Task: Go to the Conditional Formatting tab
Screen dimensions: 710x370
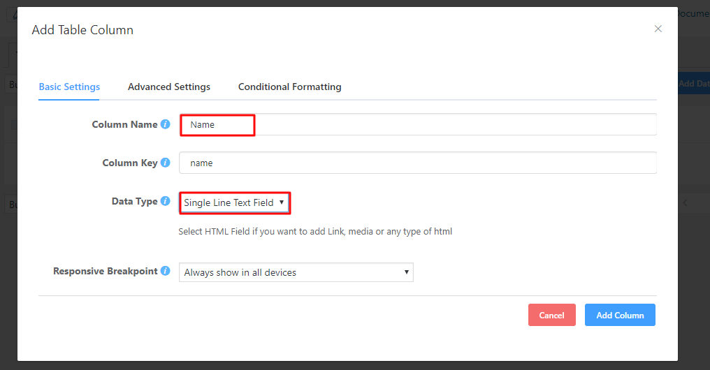Action: click(x=289, y=87)
